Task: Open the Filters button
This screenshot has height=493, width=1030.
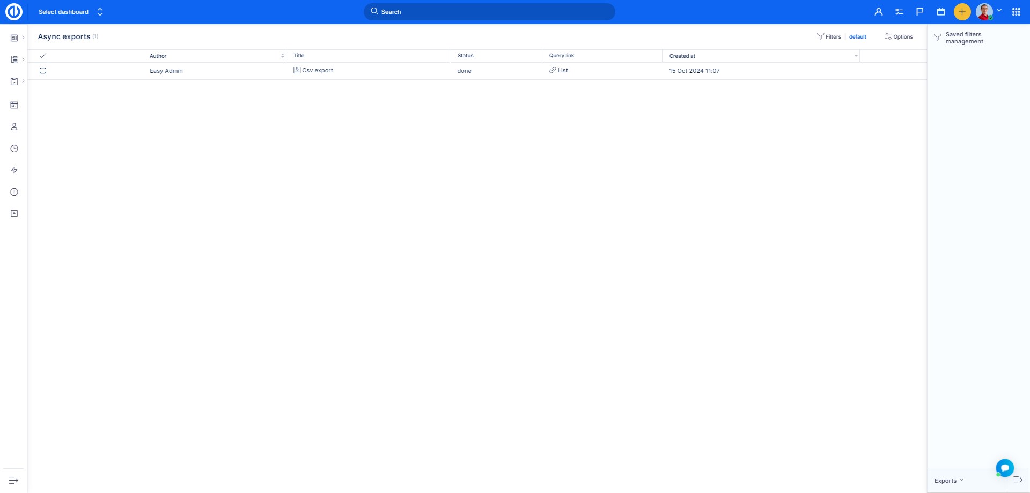Action: point(829,37)
